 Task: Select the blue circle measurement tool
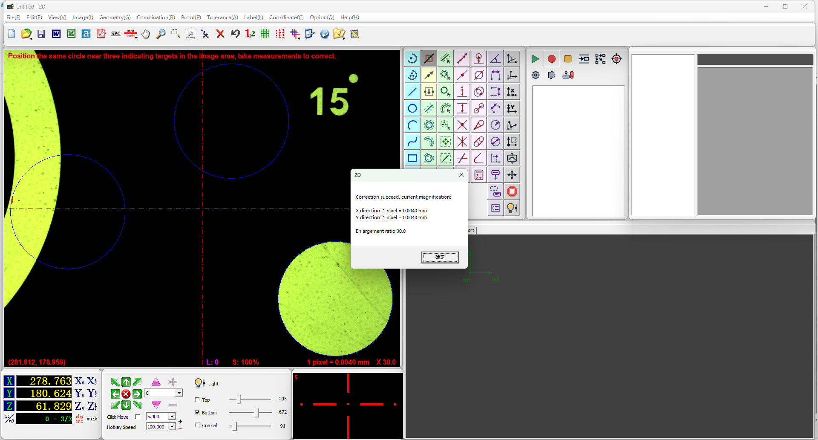tap(412, 108)
